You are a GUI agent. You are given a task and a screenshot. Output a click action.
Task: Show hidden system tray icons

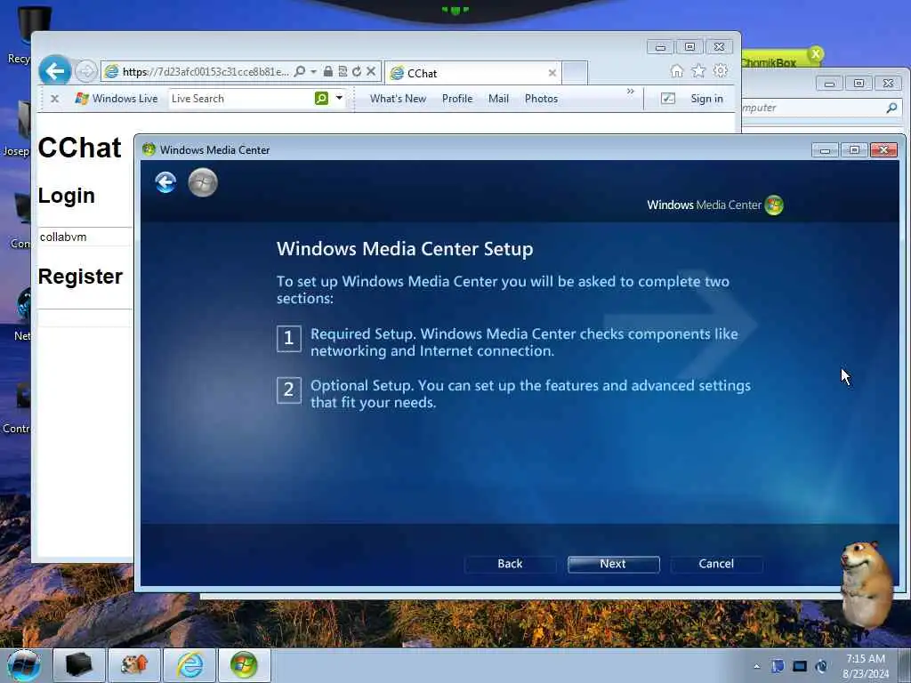click(x=756, y=666)
